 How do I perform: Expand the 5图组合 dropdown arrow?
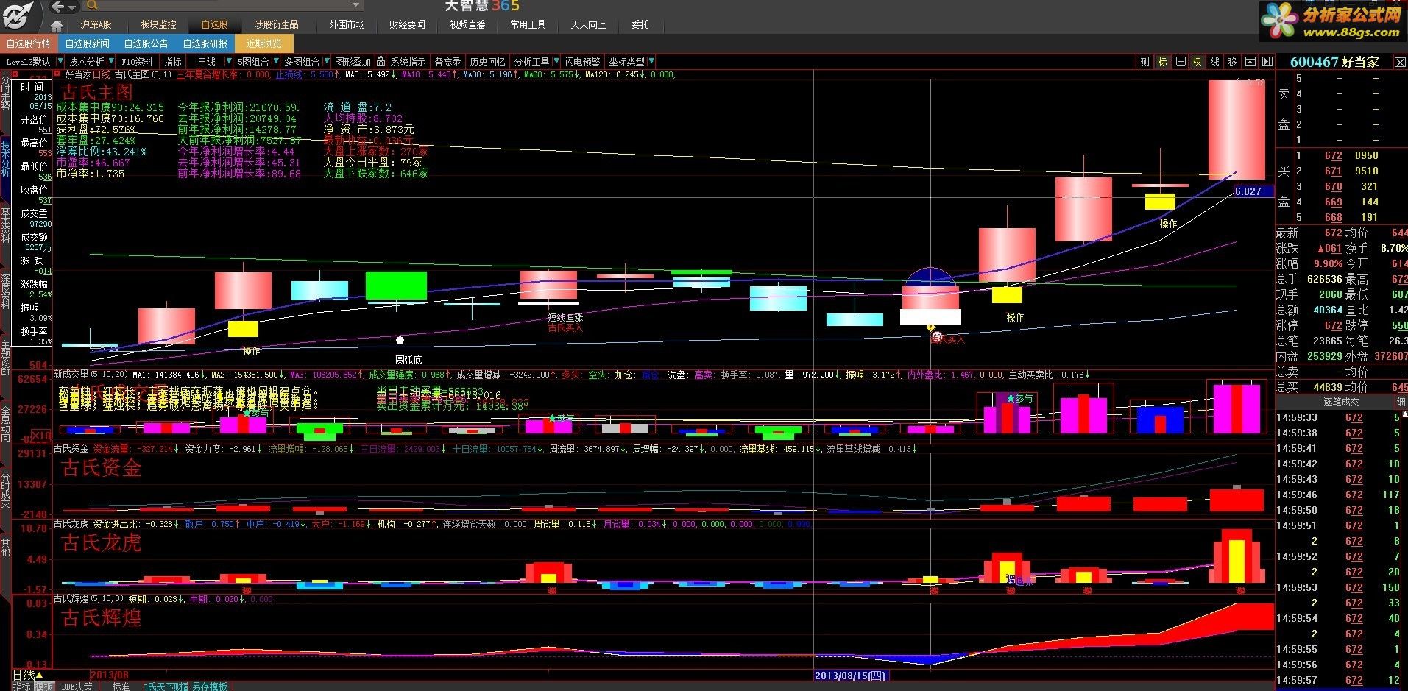[276, 62]
